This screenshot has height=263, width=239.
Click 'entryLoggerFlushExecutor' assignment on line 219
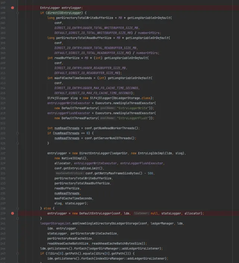click(x=69, y=113)
